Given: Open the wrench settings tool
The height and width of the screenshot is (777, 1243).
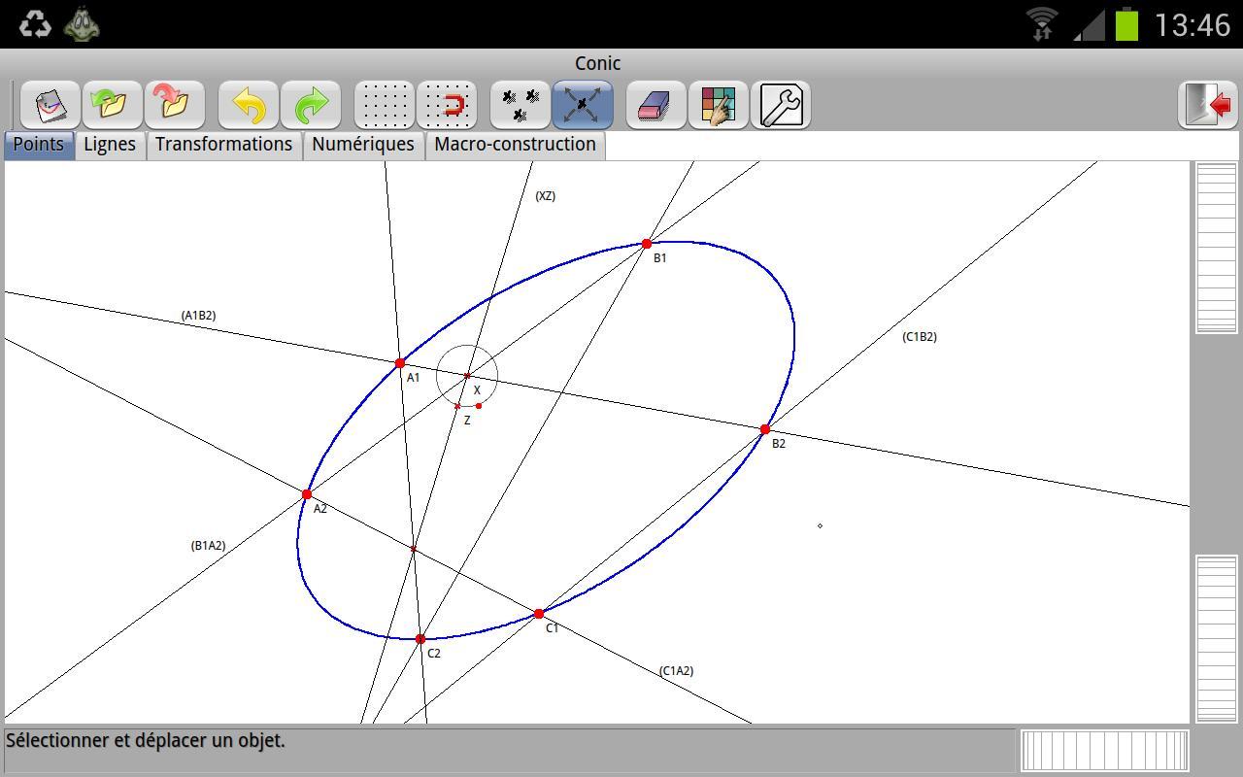Looking at the screenshot, I should tap(781, 105).
